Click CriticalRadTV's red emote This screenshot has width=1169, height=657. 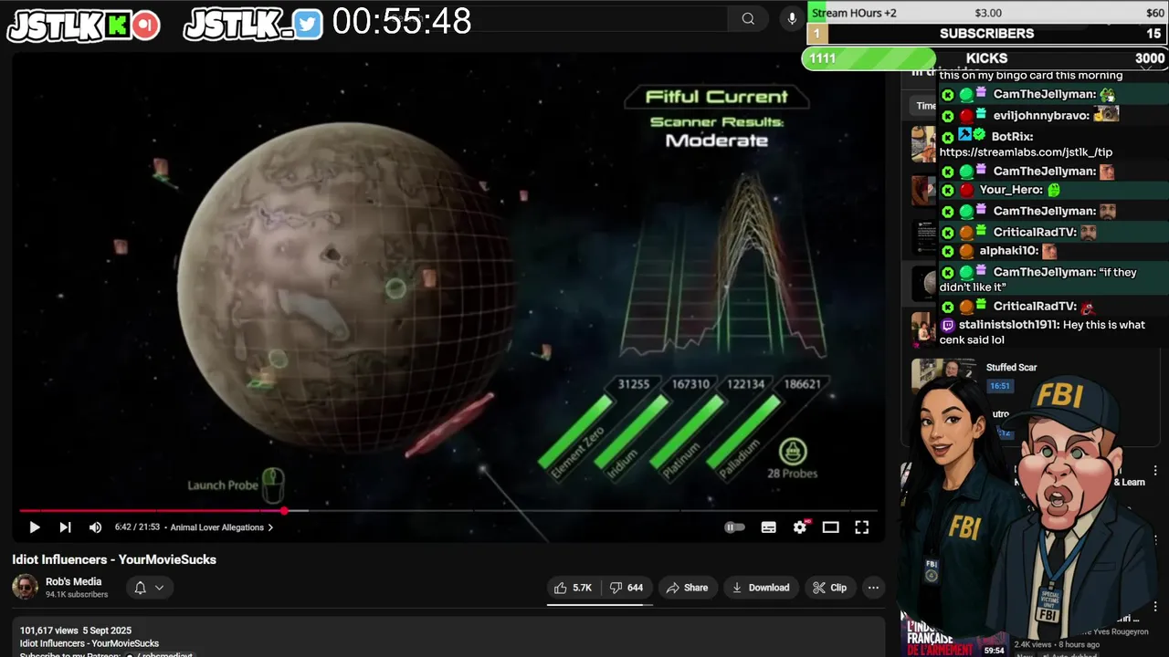1087,308
